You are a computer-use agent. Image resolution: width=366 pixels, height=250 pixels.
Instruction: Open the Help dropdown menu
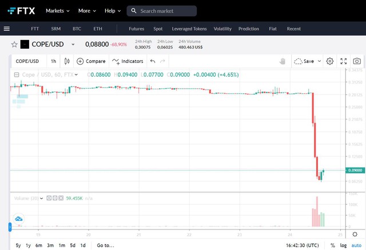point(113,11)
